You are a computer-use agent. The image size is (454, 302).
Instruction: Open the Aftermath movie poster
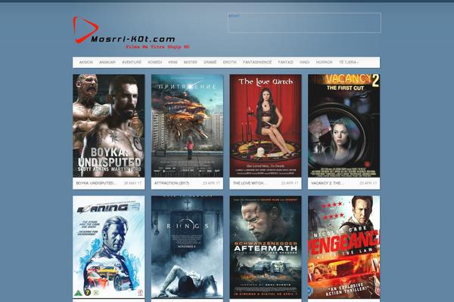pyautogui.click(x=266, y=247)
